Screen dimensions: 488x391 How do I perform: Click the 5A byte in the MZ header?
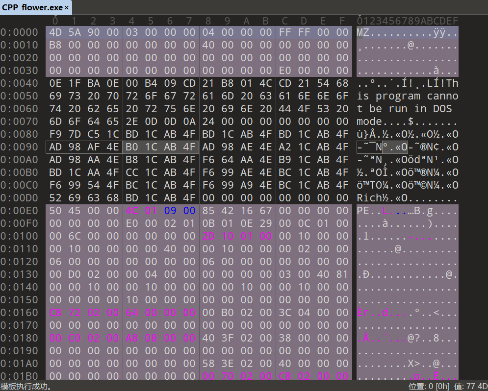click(x=75, y=32)
